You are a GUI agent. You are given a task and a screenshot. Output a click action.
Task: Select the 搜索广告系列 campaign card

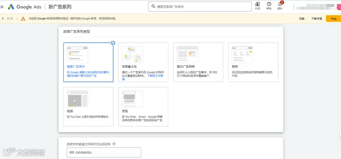tap(88, 62)
